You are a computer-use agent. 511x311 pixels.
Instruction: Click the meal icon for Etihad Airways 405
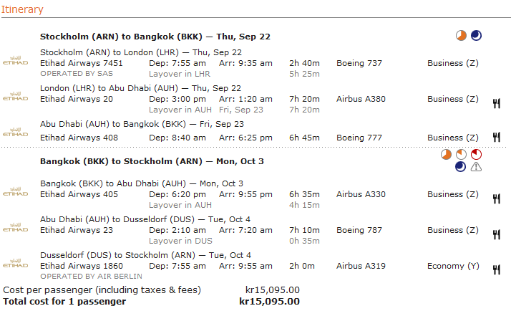496,198
